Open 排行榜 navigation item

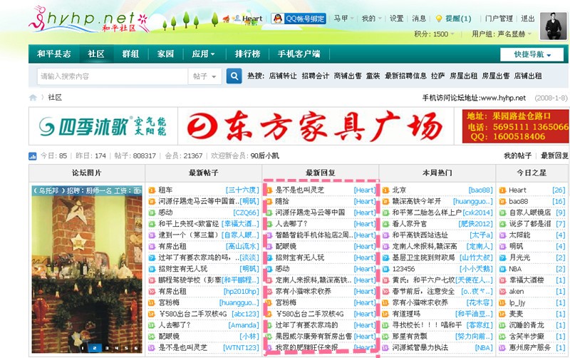[247, 54]
